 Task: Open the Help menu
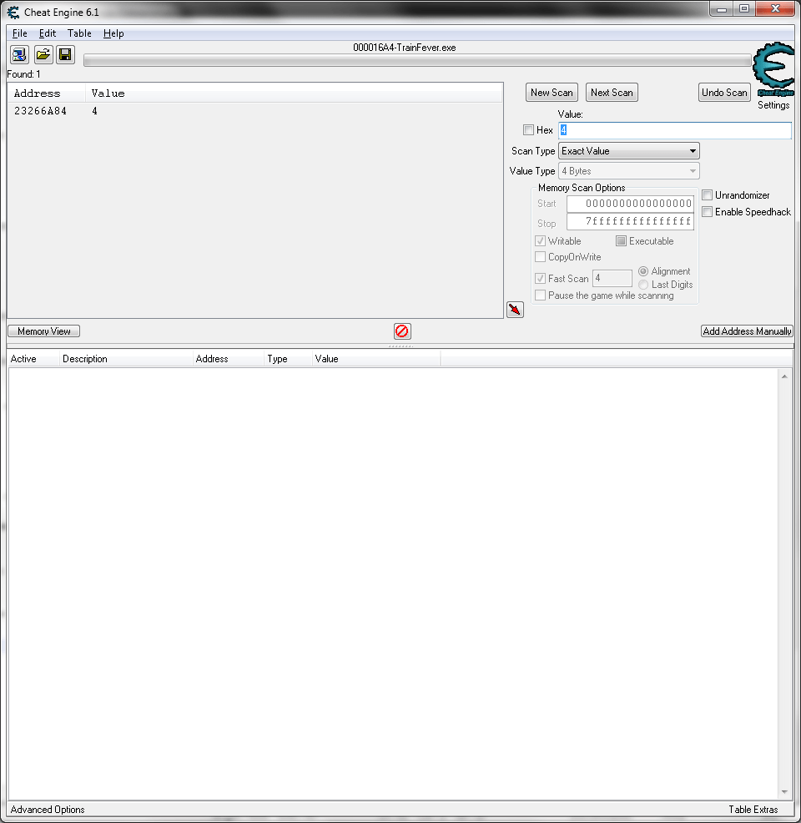pyautogui.click(x=113, y=33)
